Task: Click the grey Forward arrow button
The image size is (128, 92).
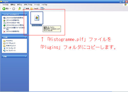Action: coord(14,9)
